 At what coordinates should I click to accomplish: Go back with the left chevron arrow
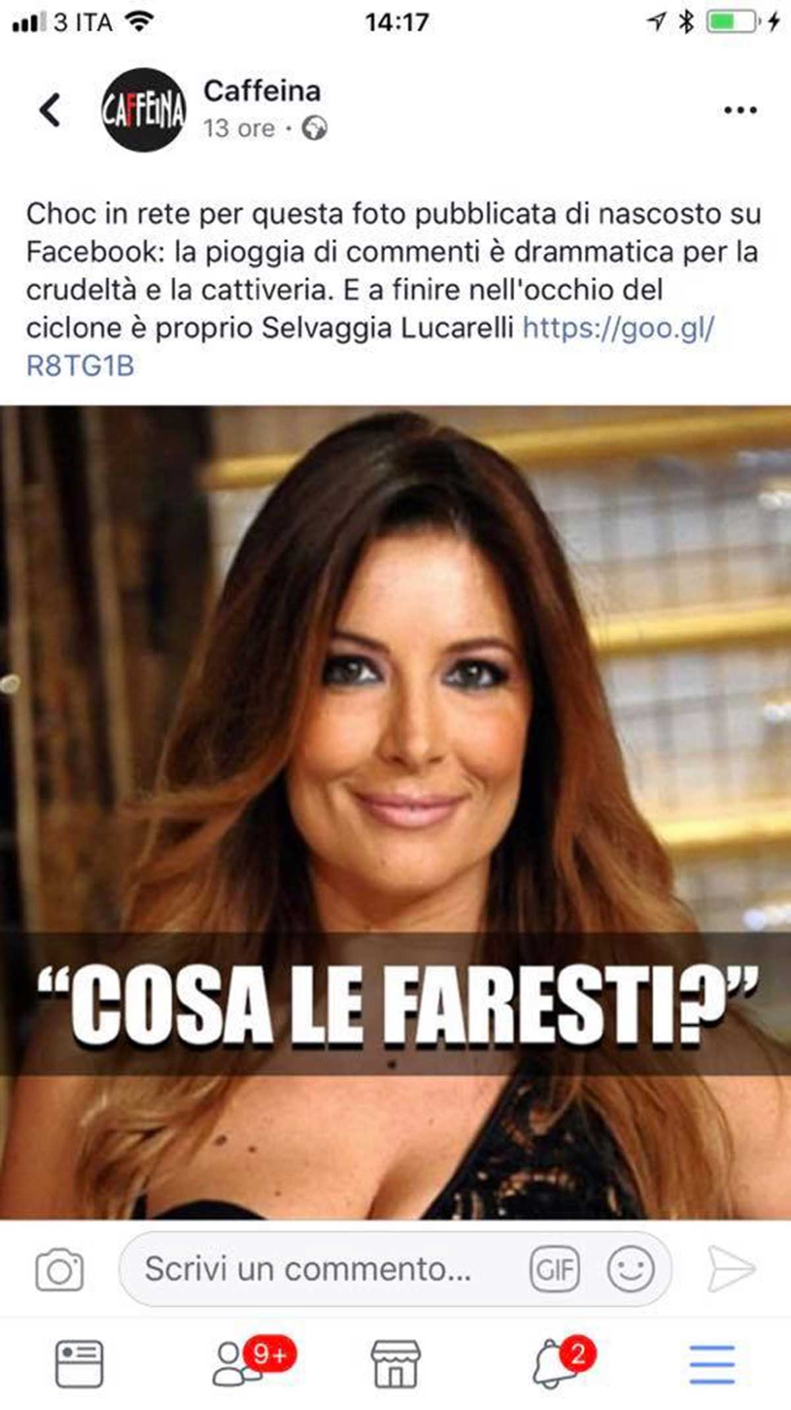(50, 110)
